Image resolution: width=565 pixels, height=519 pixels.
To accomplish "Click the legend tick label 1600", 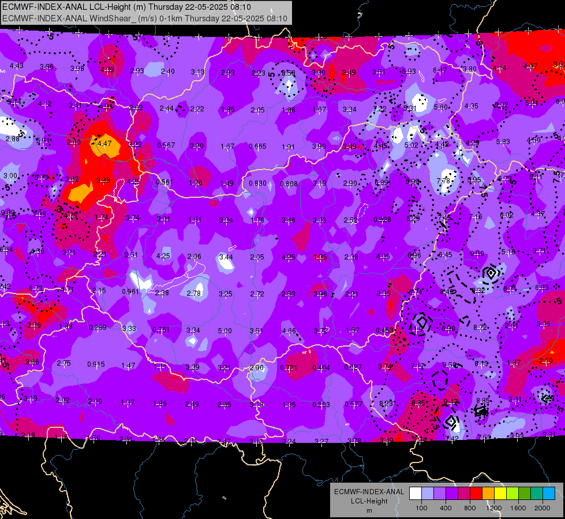I will [x=518, y=508].
